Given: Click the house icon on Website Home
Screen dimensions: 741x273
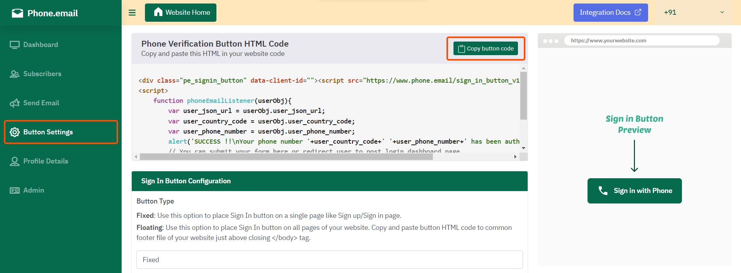Looking at the screenshot, I should point(158,12).
